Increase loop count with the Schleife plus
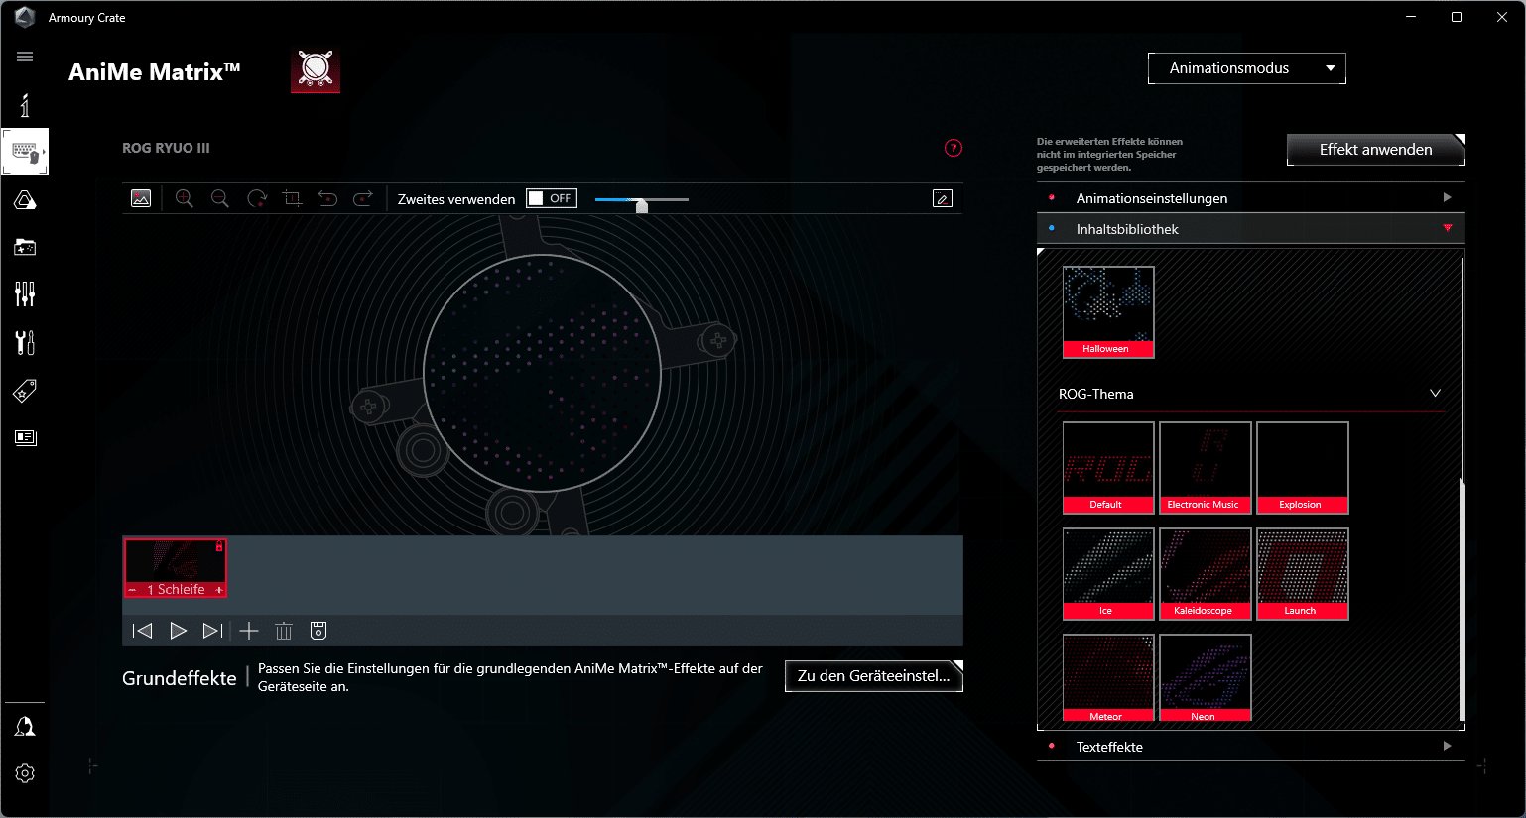This screenshot has width=1526, height=818. pyautogui.click(x=219, y=590)
